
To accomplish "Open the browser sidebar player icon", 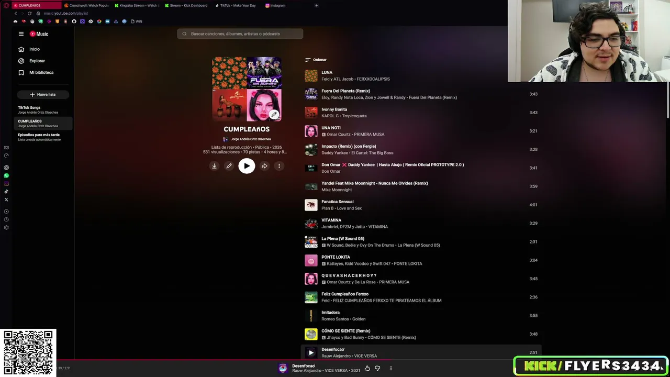I will coord(6,212).
